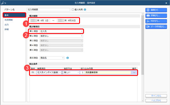Switch to the 出力 section
The image size is (170, 105).
coord(7,25)
